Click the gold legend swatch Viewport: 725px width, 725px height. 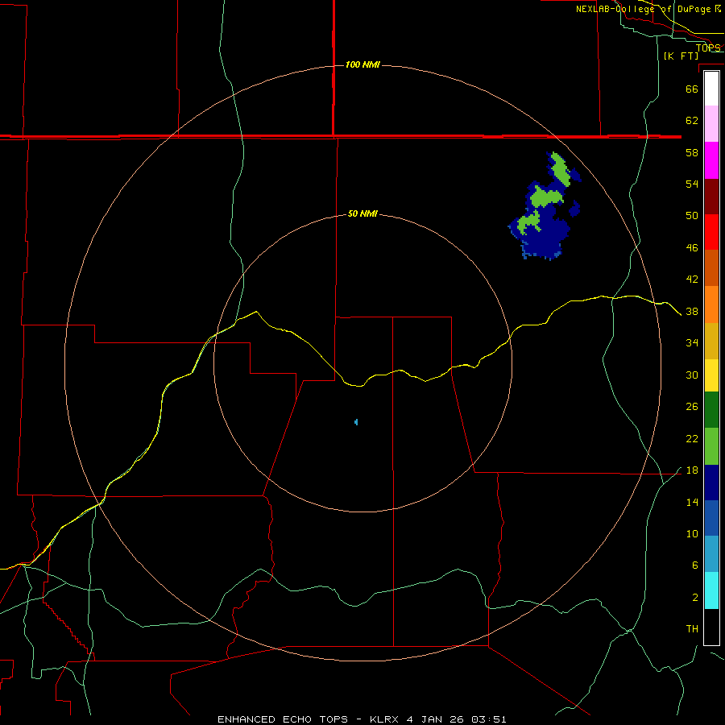click(x=711, y=341)
